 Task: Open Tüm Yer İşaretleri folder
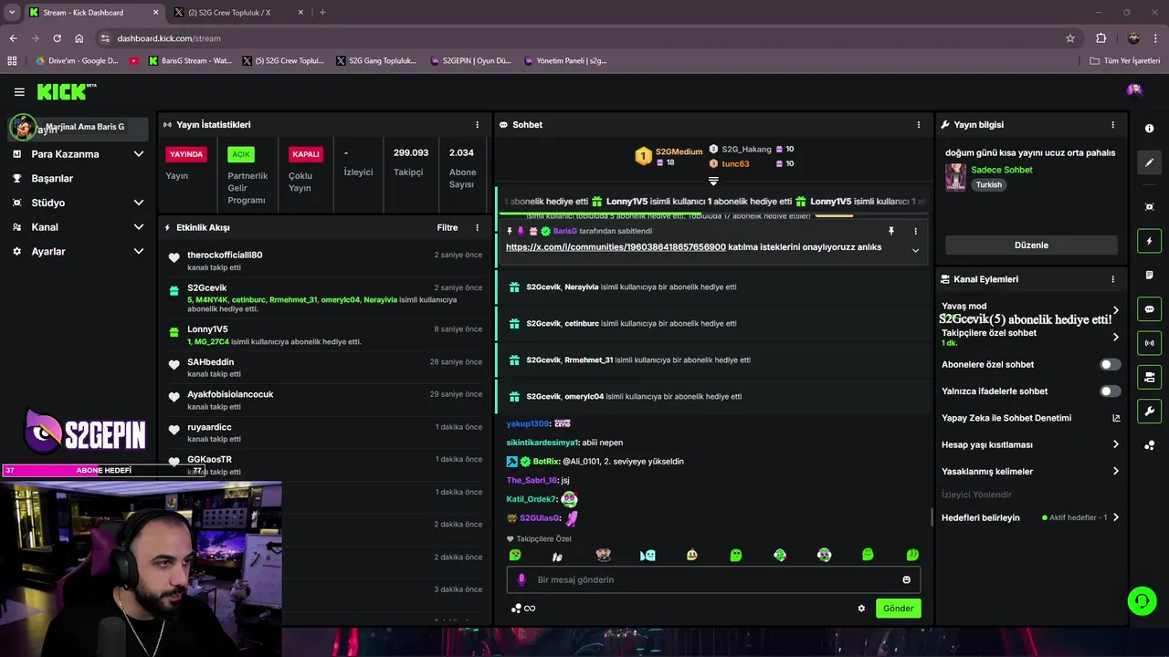(x=1125, y=61)
